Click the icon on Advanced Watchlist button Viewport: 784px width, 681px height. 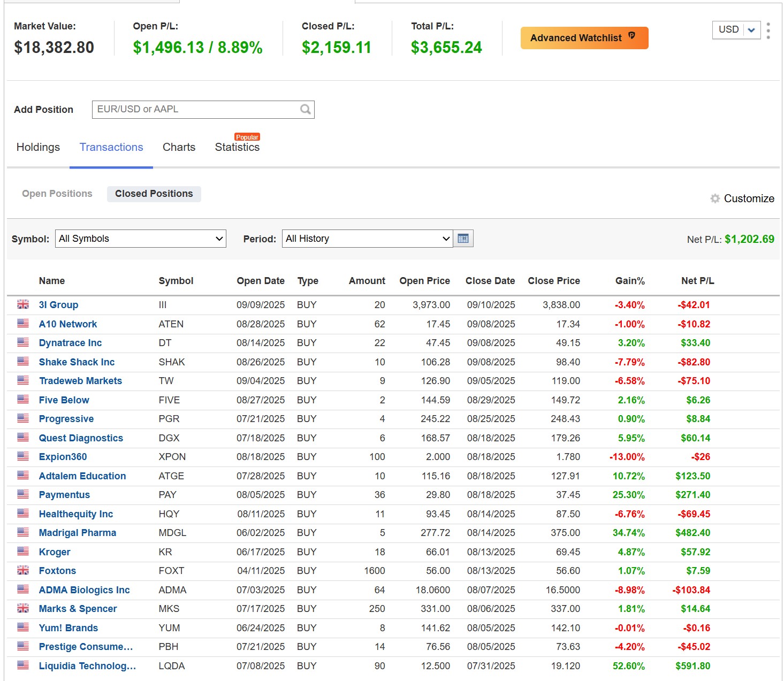(x=632, y=36)
